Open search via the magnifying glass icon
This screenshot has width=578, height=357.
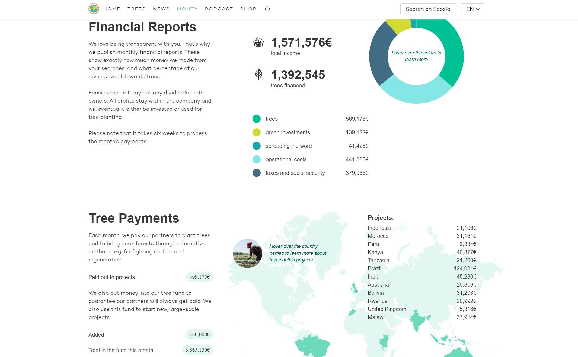pyautogui.click(x=267, y=9)
